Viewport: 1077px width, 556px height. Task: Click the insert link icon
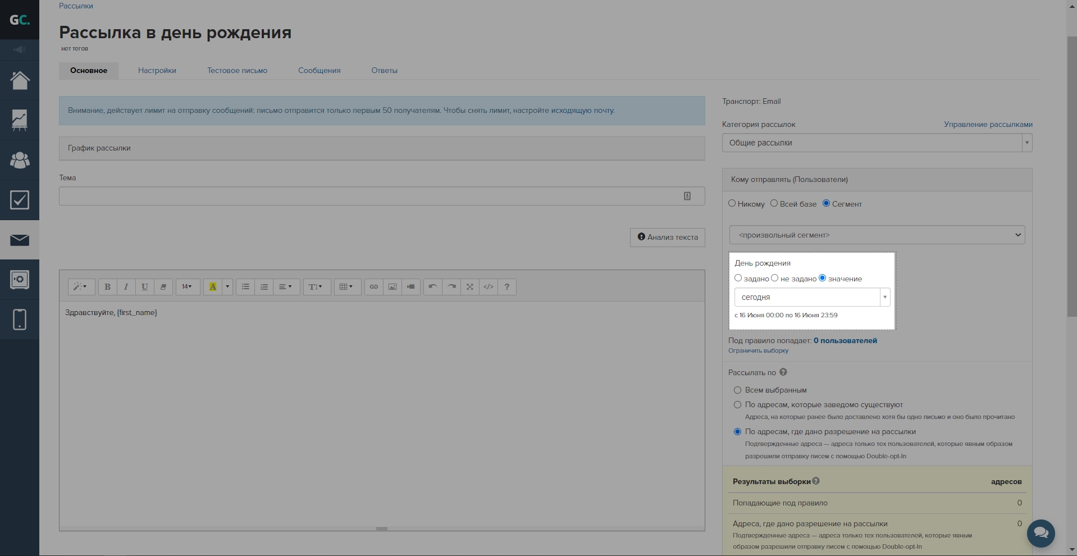(374, 287)
